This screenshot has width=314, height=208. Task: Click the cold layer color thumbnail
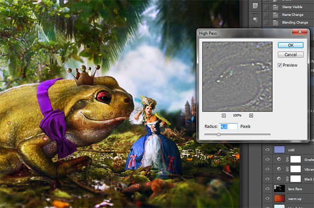(x=279, y=149)
